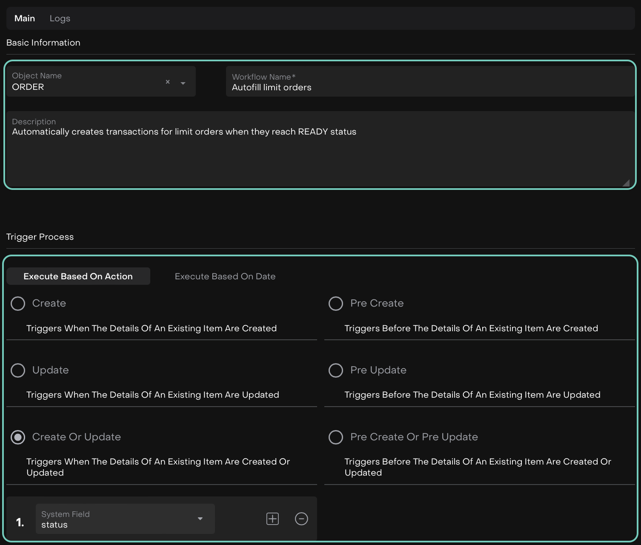Screen dimensions: 641x545
Task: Edit the Workflow Name field
Action: pos(430,87)
